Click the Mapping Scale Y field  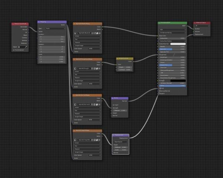pos(52,59)
